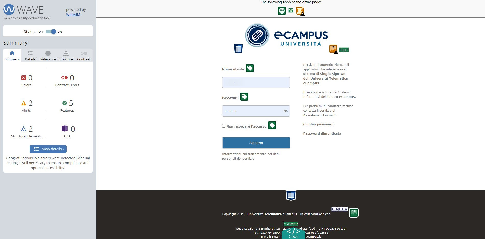Click the suspicious alt text alert icon

333,49
